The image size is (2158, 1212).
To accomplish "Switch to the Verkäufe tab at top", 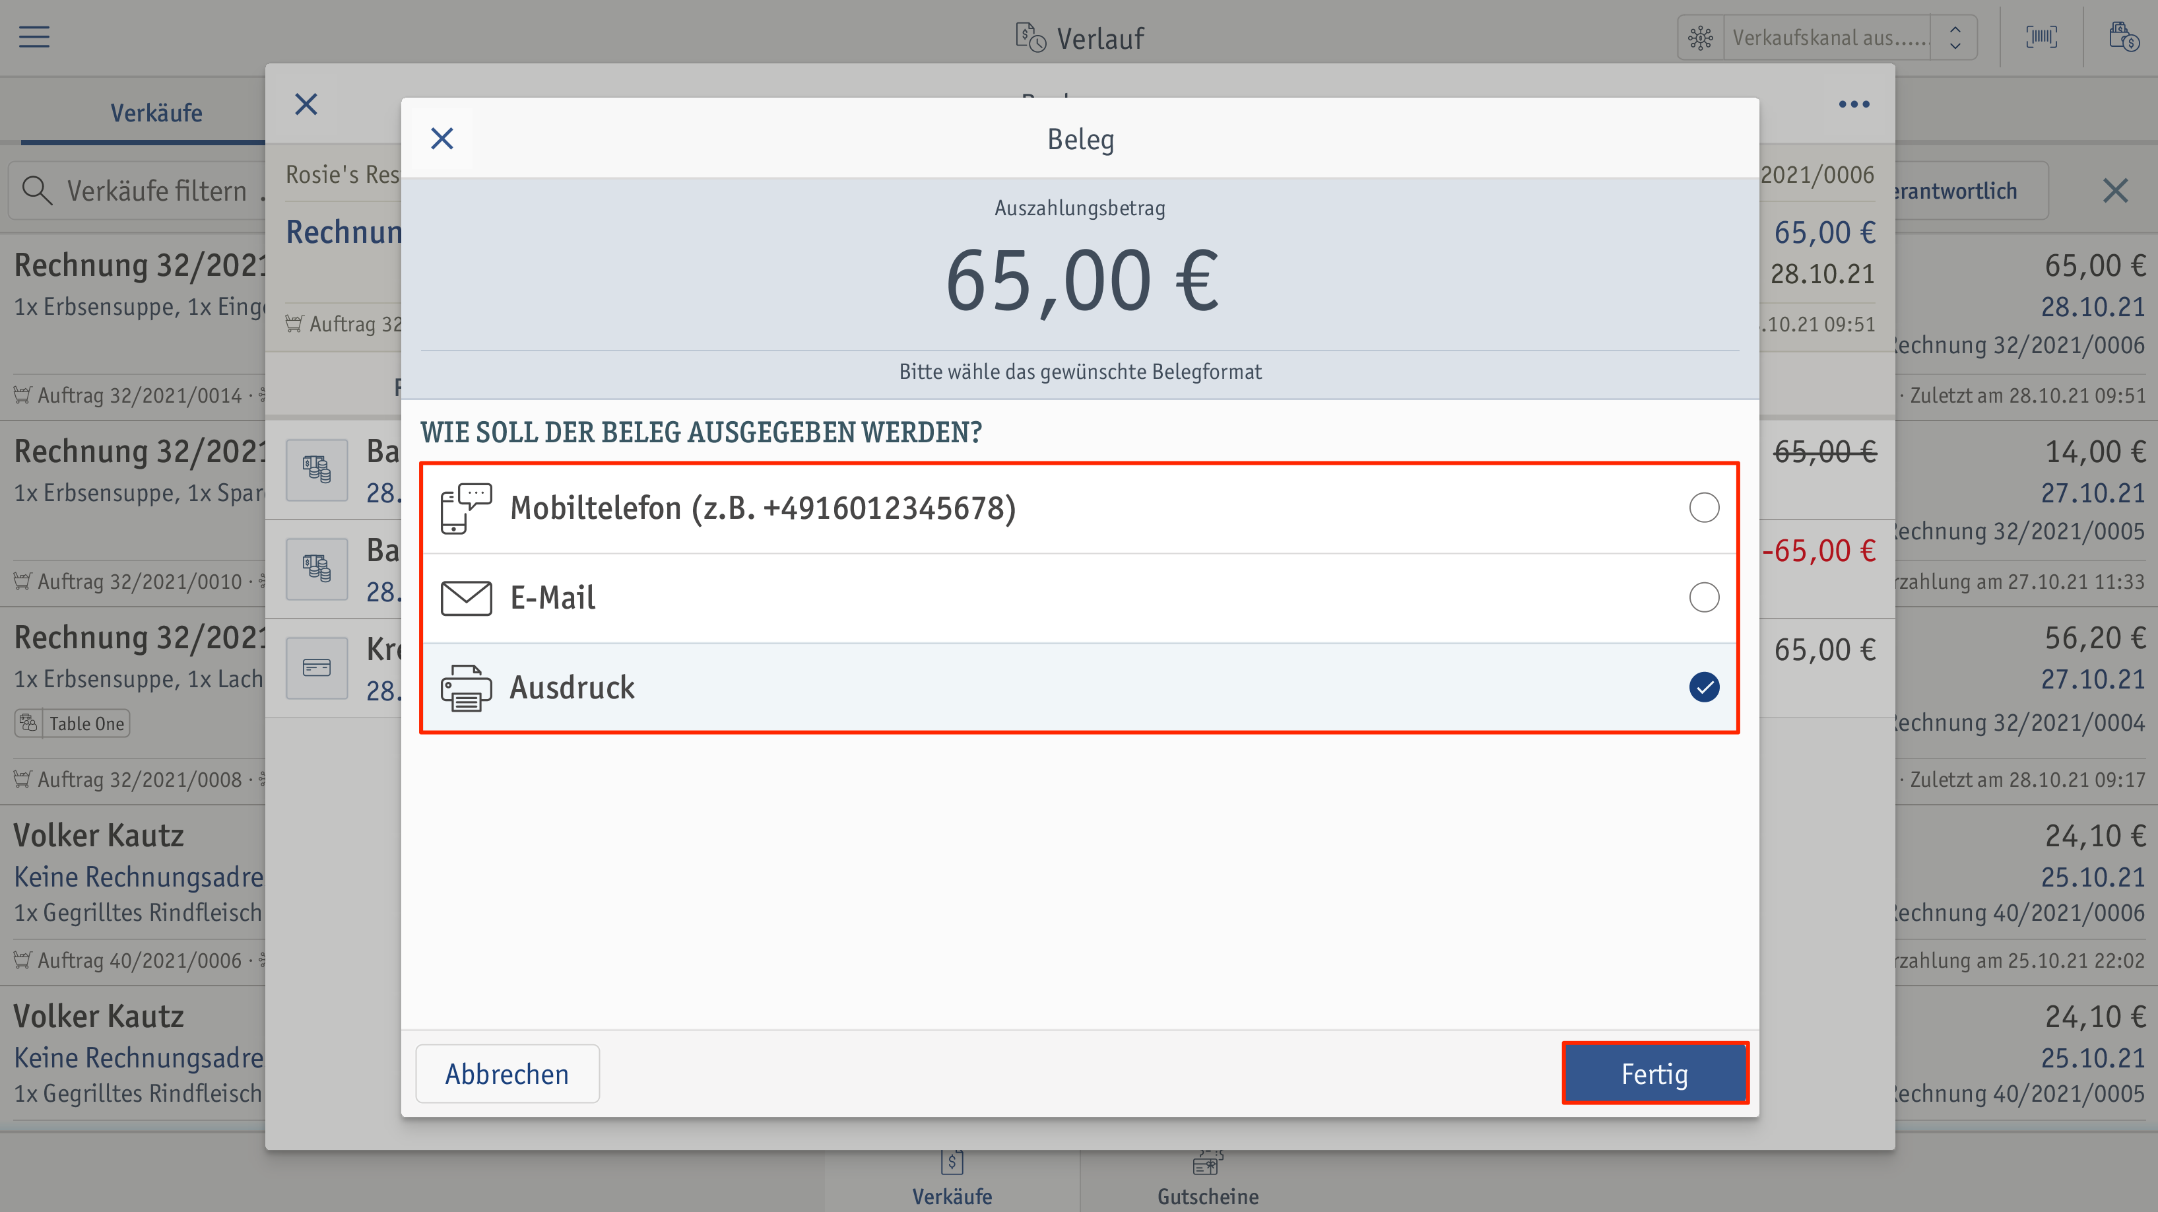I will tap(156, 112).
